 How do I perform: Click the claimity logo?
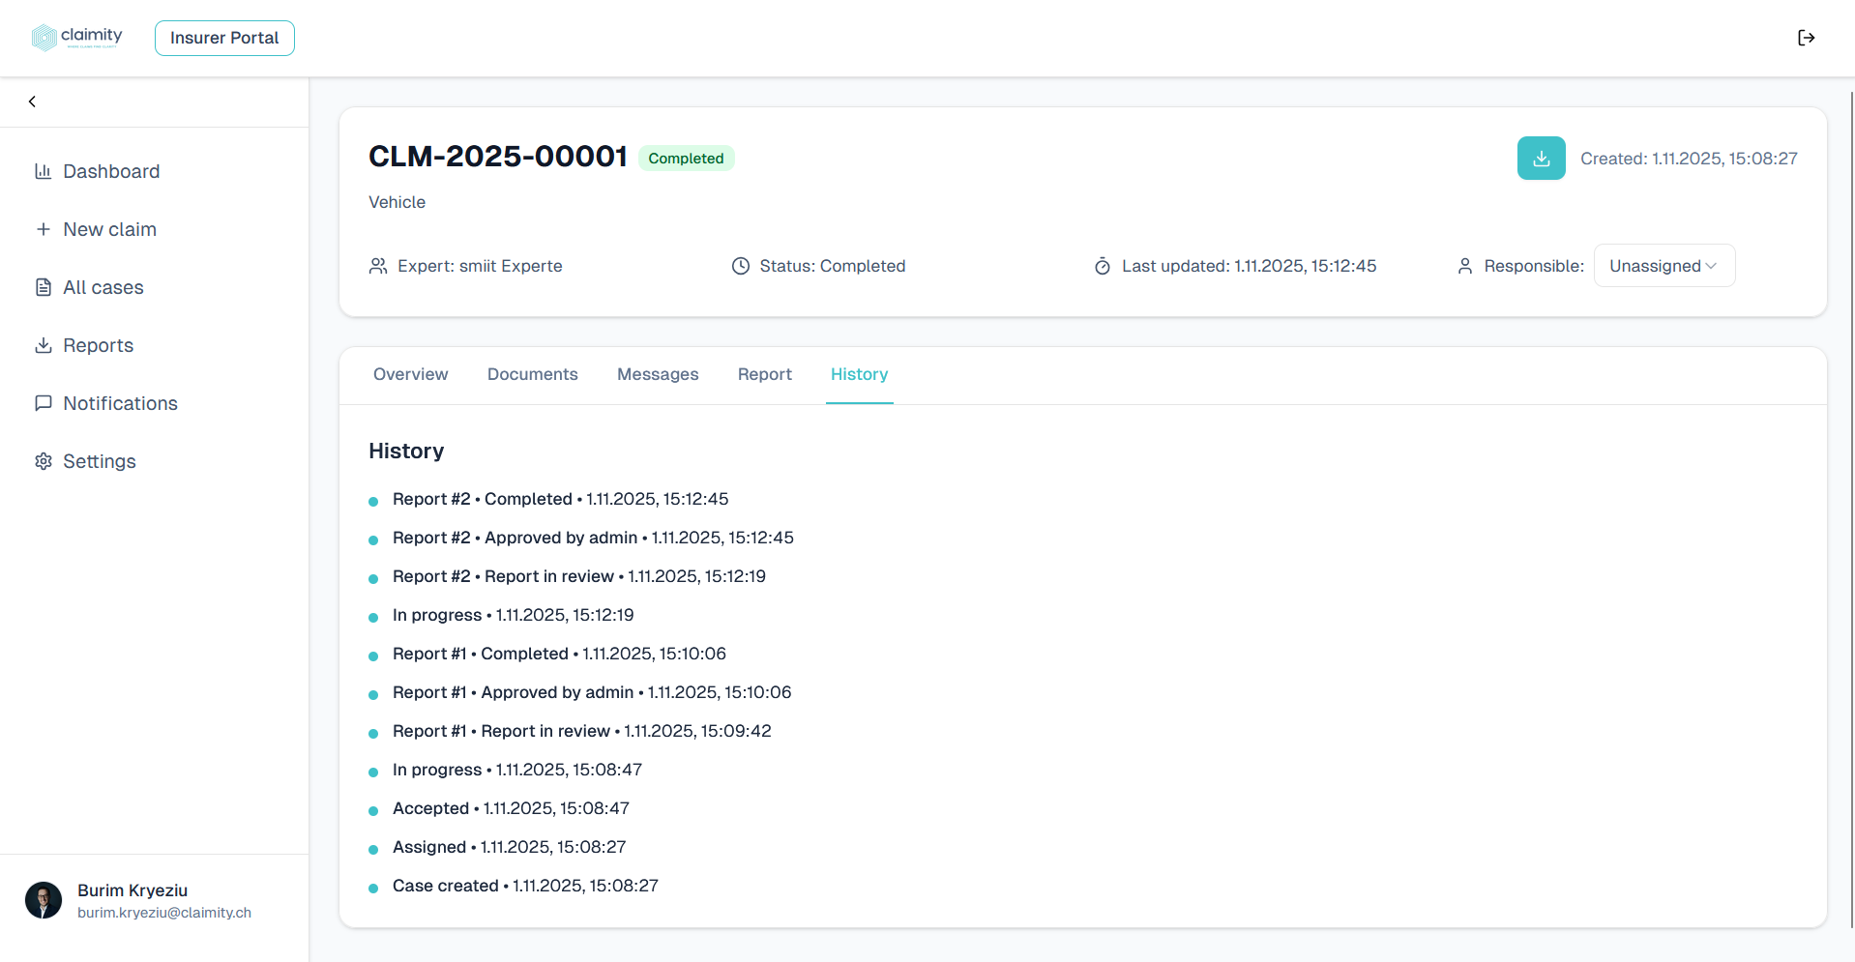coord(76,36)
